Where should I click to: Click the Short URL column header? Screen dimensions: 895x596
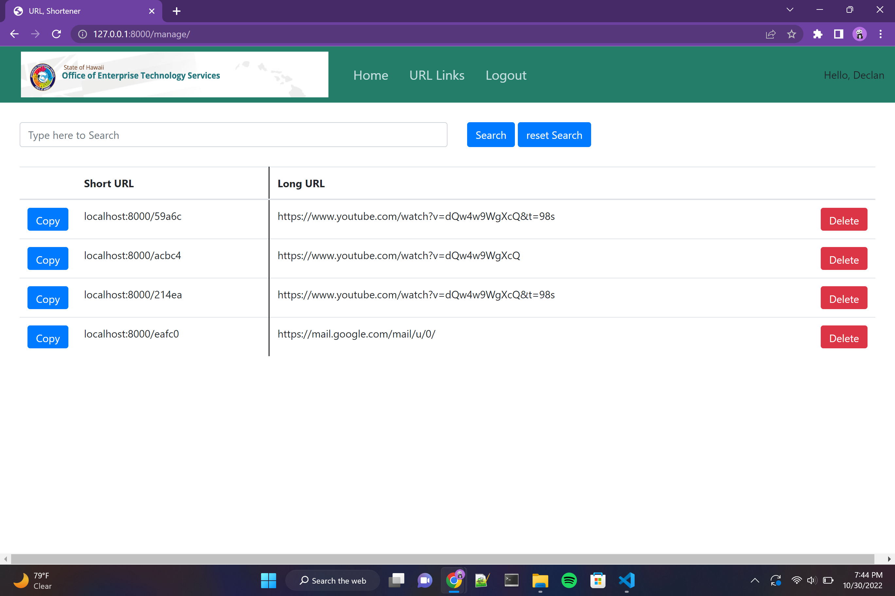(x=109, y=184)
